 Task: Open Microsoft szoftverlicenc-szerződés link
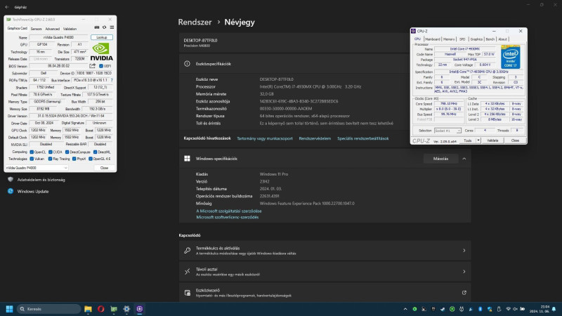tap(227, 217)
